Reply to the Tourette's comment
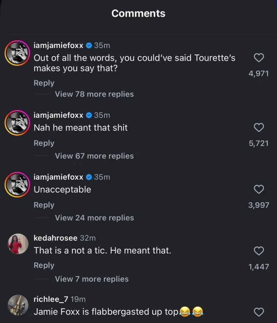 pyautogui.click(x=44, y=83)
